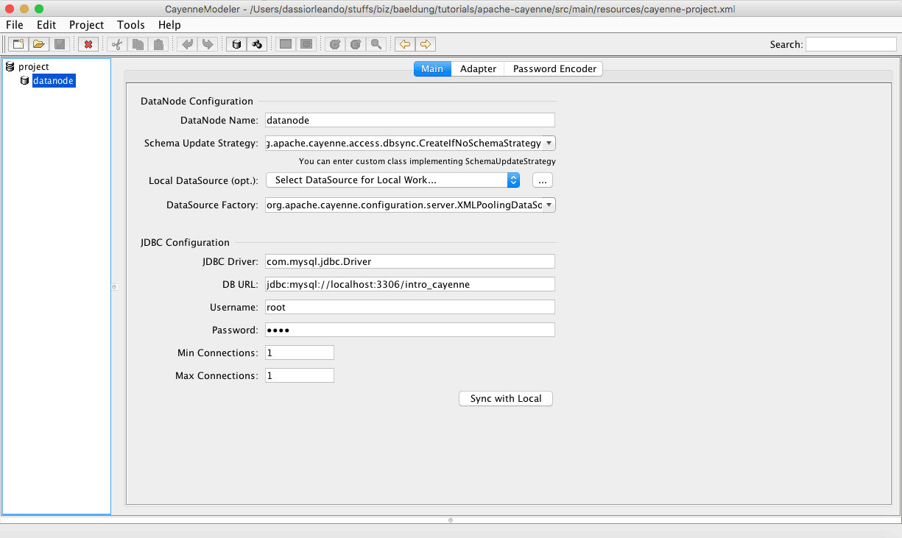Click into the Search field
The height and width of the screenshot is (538, 902).
pos(850,45)
